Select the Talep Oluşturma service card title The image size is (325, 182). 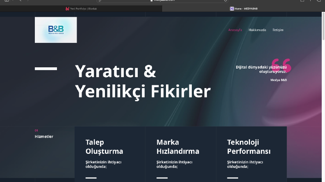pyautogui.click(x=104, y=147)
